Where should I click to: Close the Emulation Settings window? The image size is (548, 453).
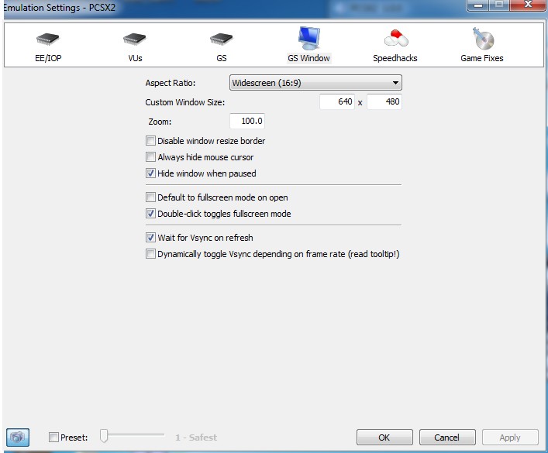point(528,5)
